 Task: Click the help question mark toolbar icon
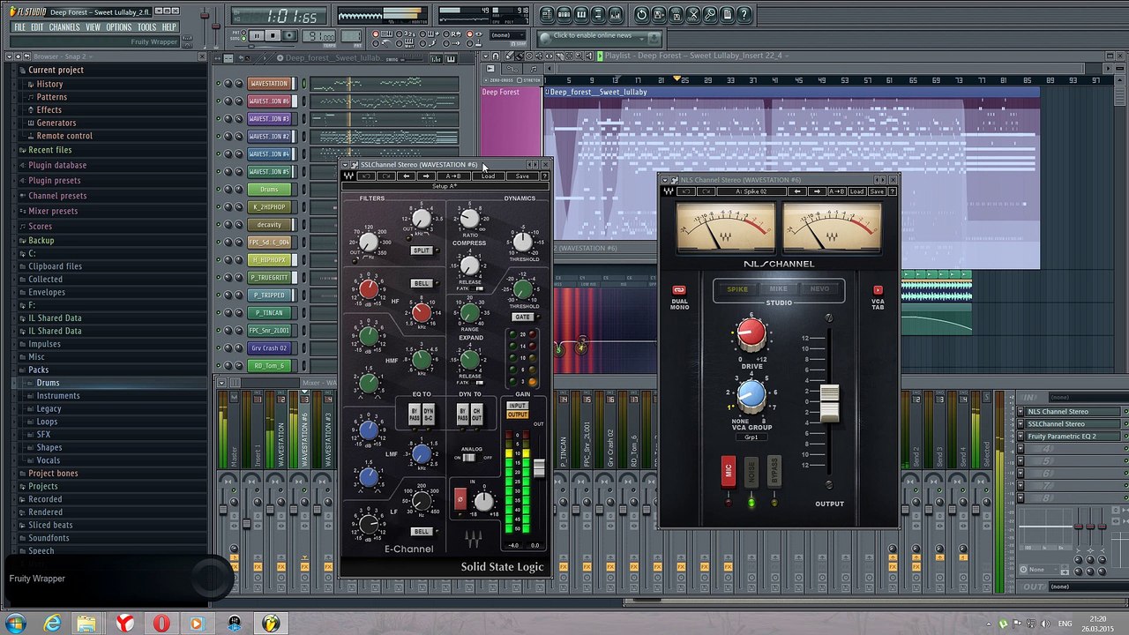(x=744, y=14)
